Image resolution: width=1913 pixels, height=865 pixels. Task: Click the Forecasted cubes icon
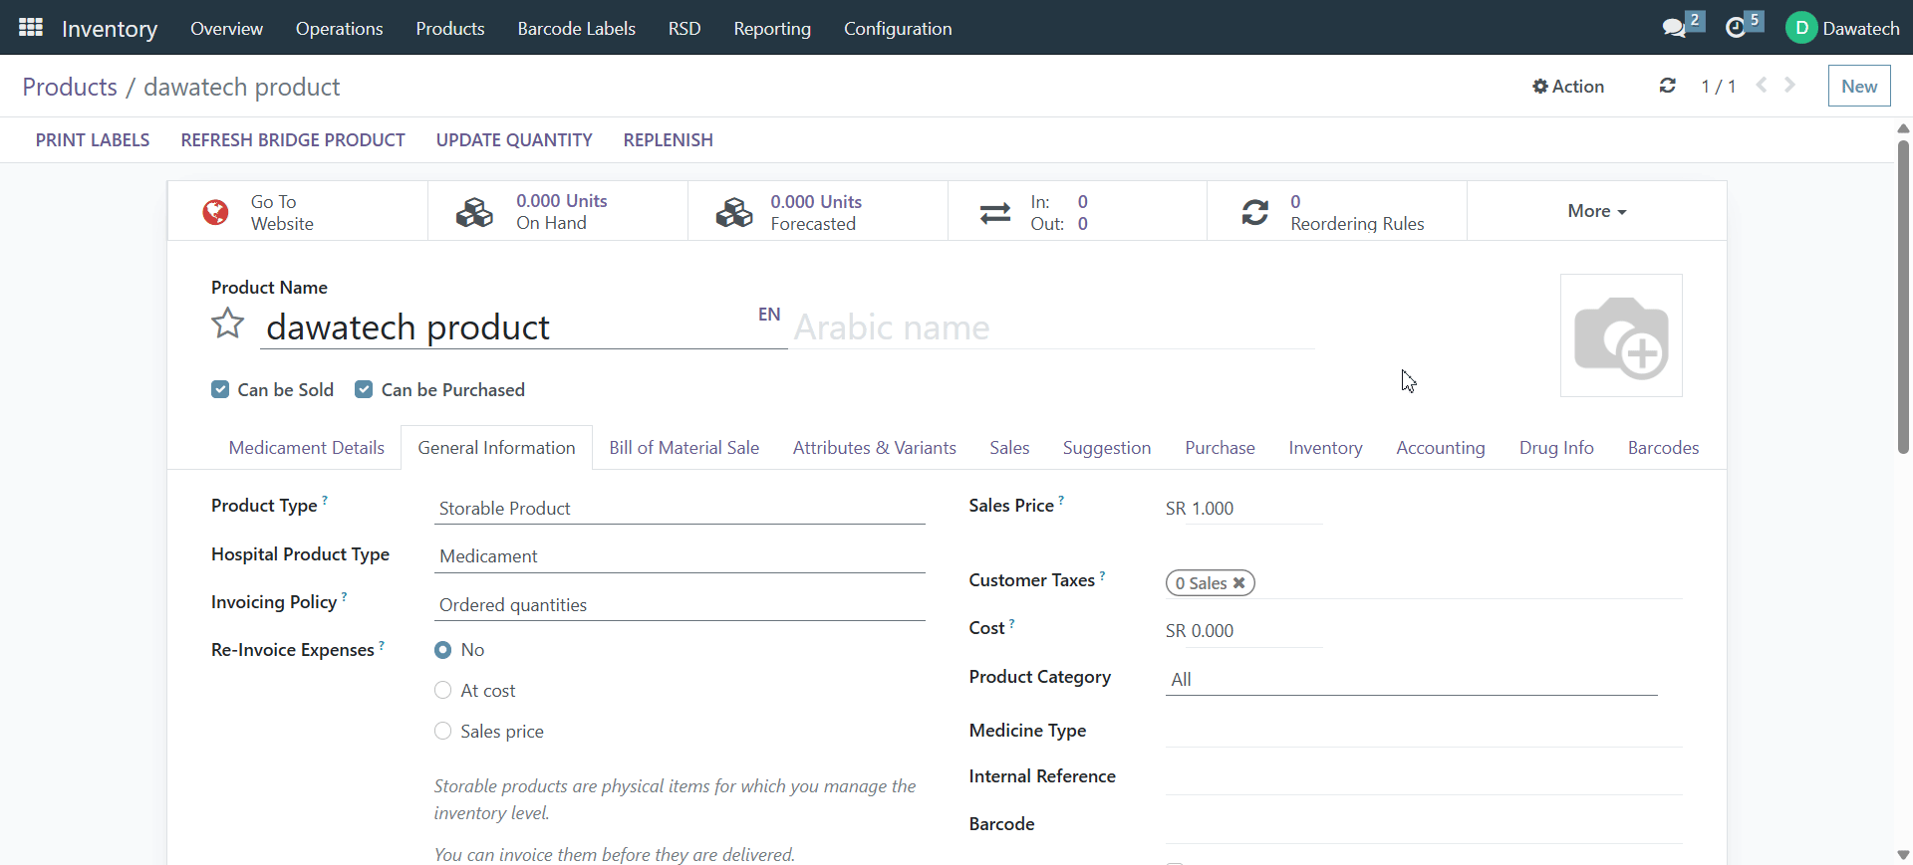tap(734, 212)
